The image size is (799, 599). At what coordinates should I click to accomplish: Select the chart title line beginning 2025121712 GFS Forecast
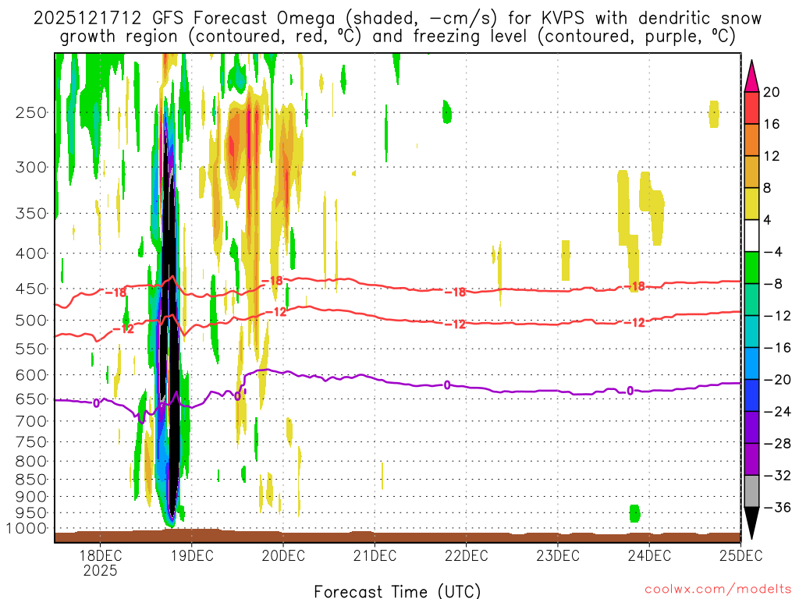(x=397, y=19)
